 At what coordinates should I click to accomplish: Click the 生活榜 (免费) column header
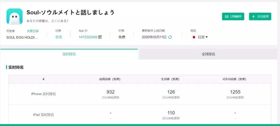tap(170, 79)
